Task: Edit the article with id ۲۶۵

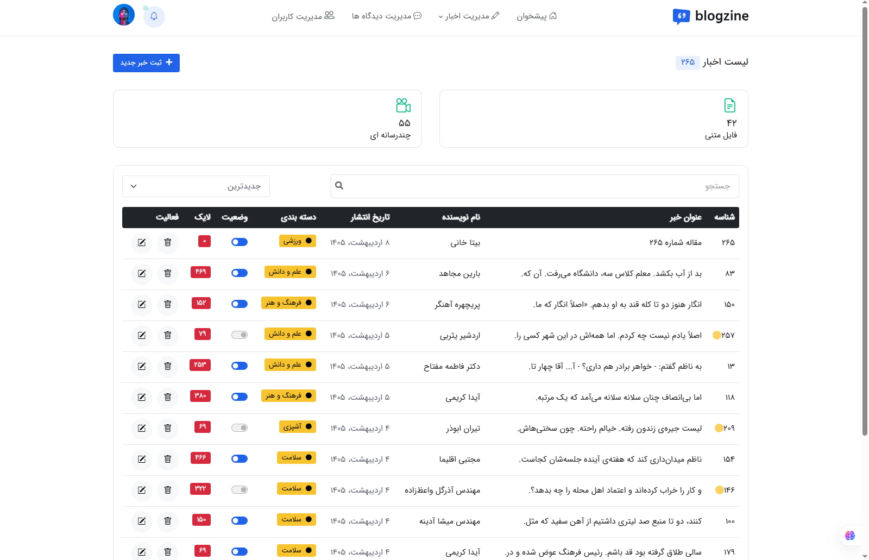Action: coord(142,242)
